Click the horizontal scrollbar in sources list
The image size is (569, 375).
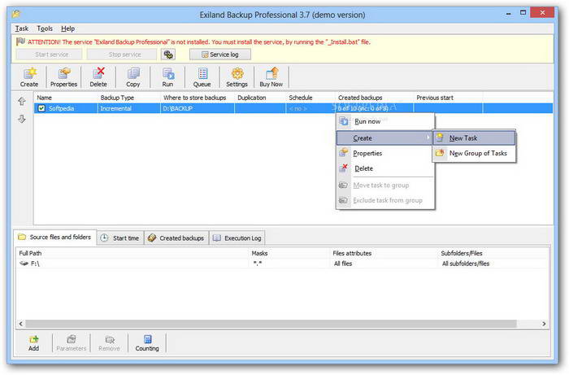point(271,324)
